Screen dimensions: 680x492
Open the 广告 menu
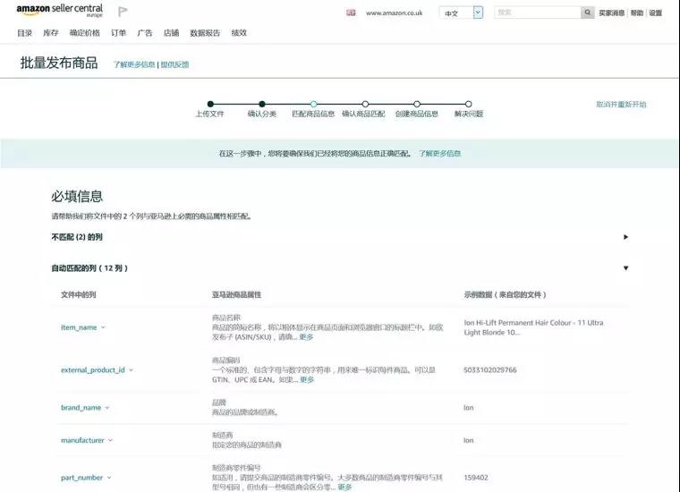145,33
